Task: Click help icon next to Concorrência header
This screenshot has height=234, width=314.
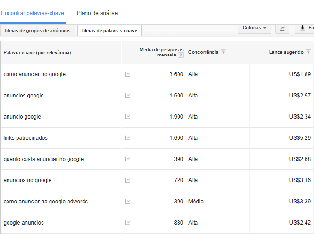Action: (223, 52)
